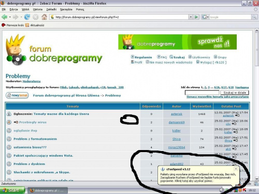Screen dimensions: 259x194
Task: Close the cFosSpeed notification balloon
Action: [x=236, y=169]
